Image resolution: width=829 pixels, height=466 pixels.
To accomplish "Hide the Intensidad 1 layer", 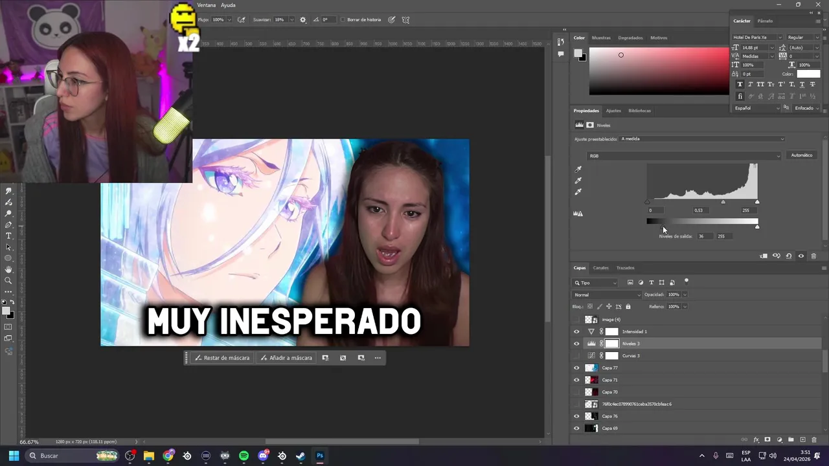I will [x=576, y=331].
